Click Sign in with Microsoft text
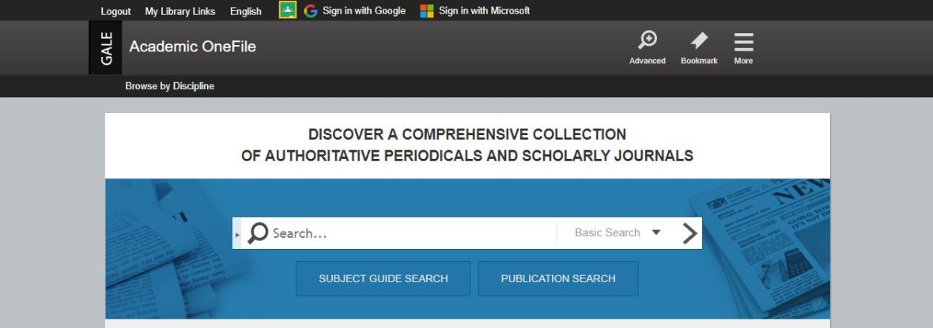Viewport: 933px width, 328px height. coord(484,11)
